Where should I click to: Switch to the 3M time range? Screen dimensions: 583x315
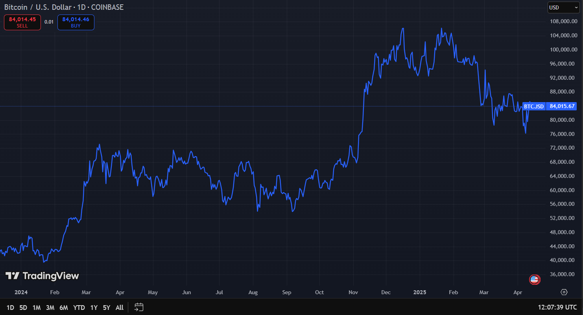50,308
